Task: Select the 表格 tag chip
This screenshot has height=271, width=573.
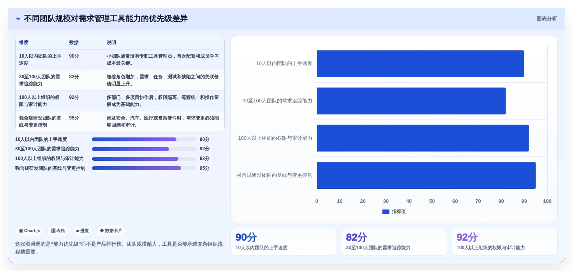Action: tap(58, 231)
